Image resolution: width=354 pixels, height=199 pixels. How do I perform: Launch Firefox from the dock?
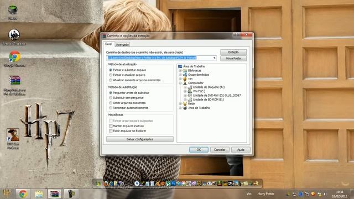[106, 184]
